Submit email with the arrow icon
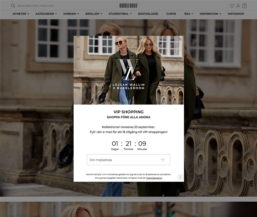Screen dimensions: 257x217 pyautogui.click(x=162, y=160)
